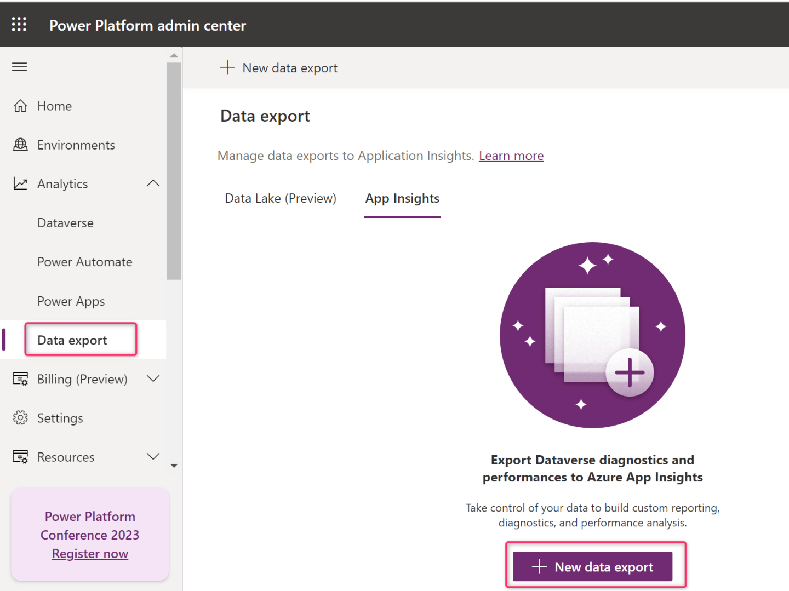This screenshot has width=789, height=591.
Task: Click the sidebar scroll up arrow
Action: (x=174, y=55)
